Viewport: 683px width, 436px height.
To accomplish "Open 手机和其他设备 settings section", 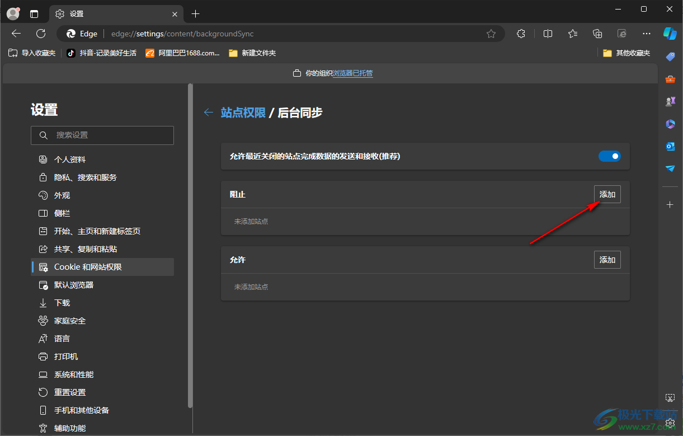I will coord(102,410).
